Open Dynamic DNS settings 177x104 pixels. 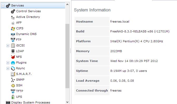(x=26, y=34)
